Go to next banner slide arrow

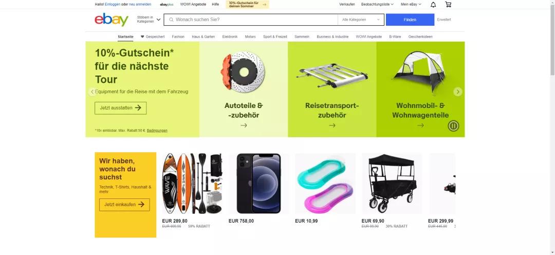point(458,92)
